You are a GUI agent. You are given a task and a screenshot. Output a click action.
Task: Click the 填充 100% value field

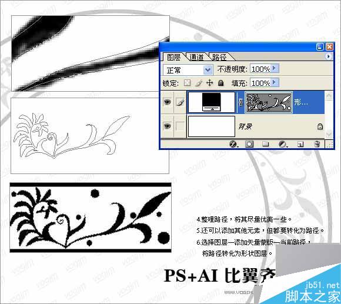click(260, 83)
